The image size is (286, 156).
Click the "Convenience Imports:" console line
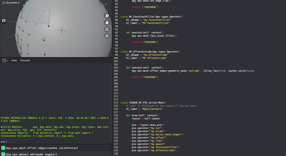pos(47,133)
